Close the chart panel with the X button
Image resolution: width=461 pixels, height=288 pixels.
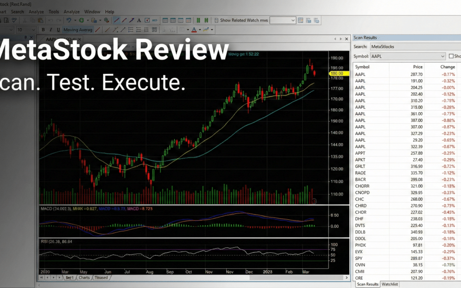pos(347,39)
